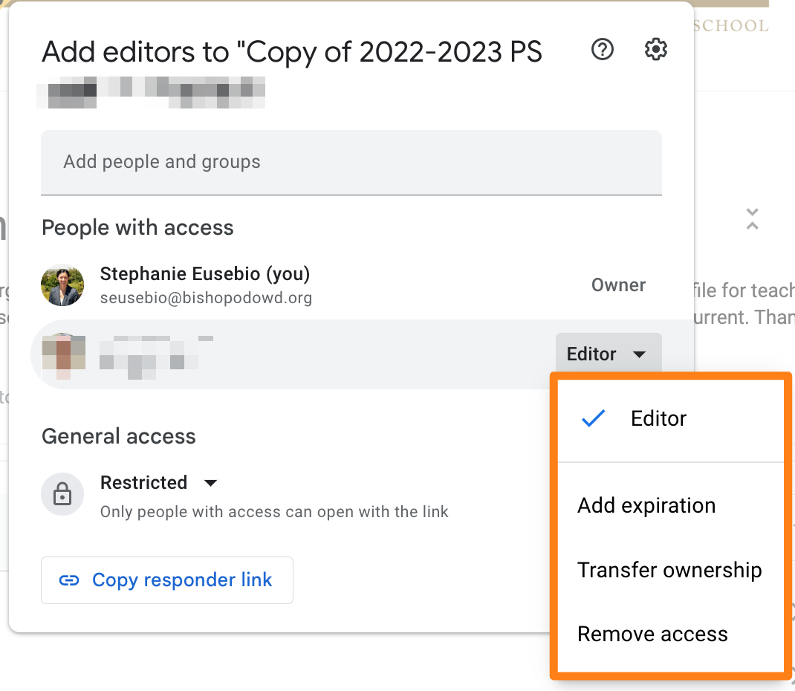Select the Editor role option in menu
This screenshot has height=691, width=795.
(x=658, y=419)
